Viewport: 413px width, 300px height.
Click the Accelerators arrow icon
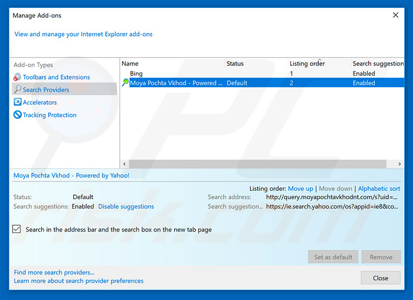[x=17, y=102]
